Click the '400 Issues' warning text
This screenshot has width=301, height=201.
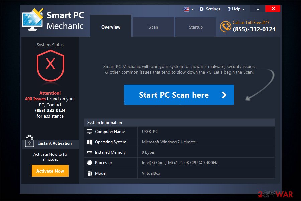pyautogui.click(x=35, y=99)
